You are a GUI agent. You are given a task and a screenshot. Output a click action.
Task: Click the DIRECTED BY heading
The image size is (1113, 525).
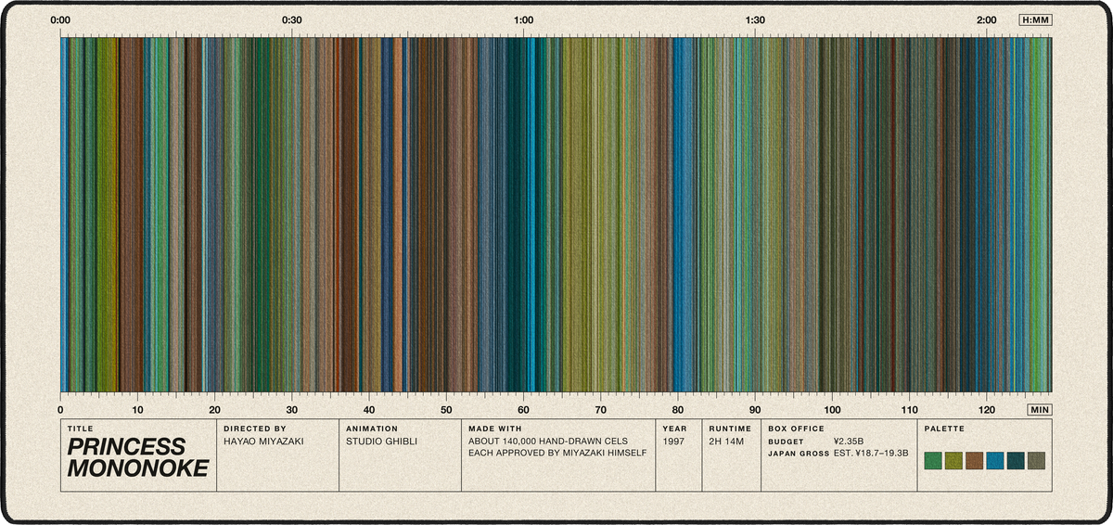255,429
